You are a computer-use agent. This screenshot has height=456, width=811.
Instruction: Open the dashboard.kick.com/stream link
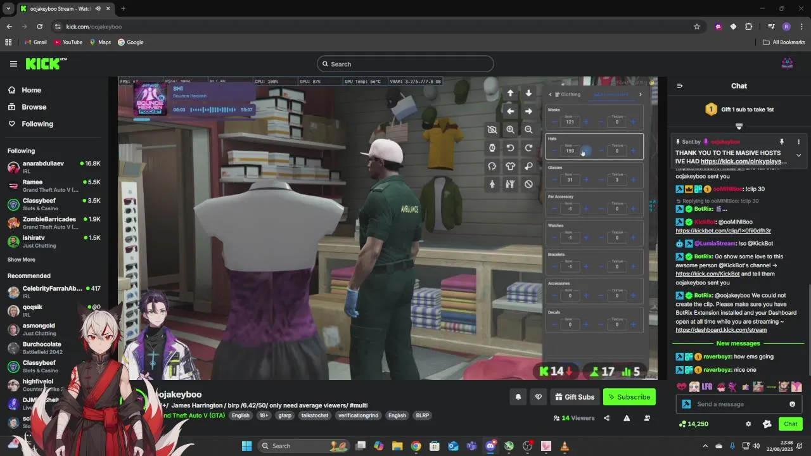pyautogui.click(x=721, y=330)
